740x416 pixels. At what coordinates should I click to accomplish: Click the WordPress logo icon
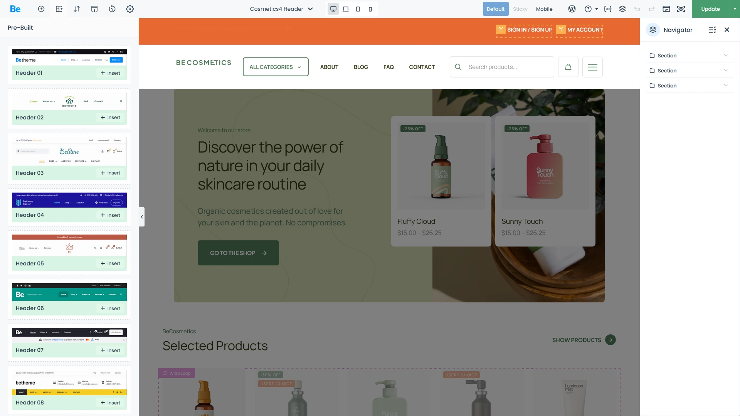(x=572, y=8)
